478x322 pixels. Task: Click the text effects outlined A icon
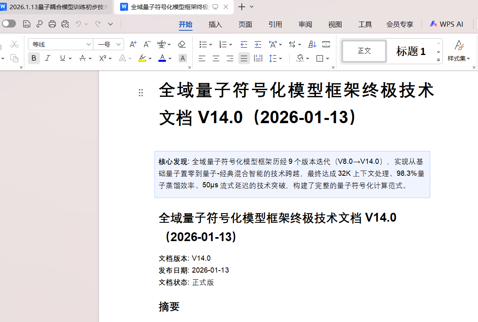(x=122, y=58)
